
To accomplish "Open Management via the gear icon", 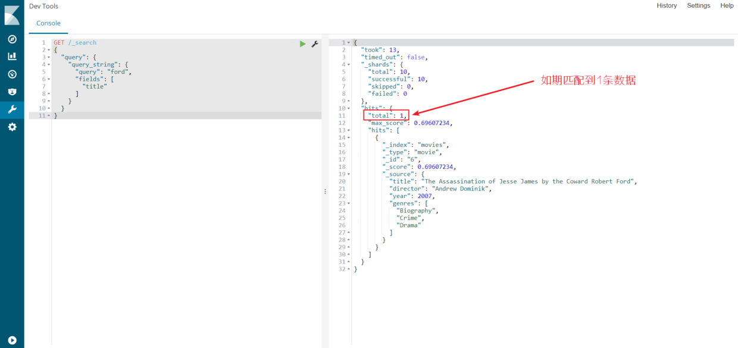I will point(12,127).
